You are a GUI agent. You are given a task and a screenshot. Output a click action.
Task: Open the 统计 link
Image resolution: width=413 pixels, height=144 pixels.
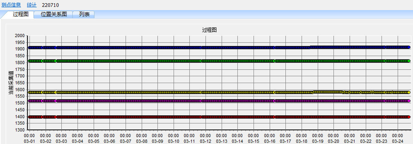point(32,5)
